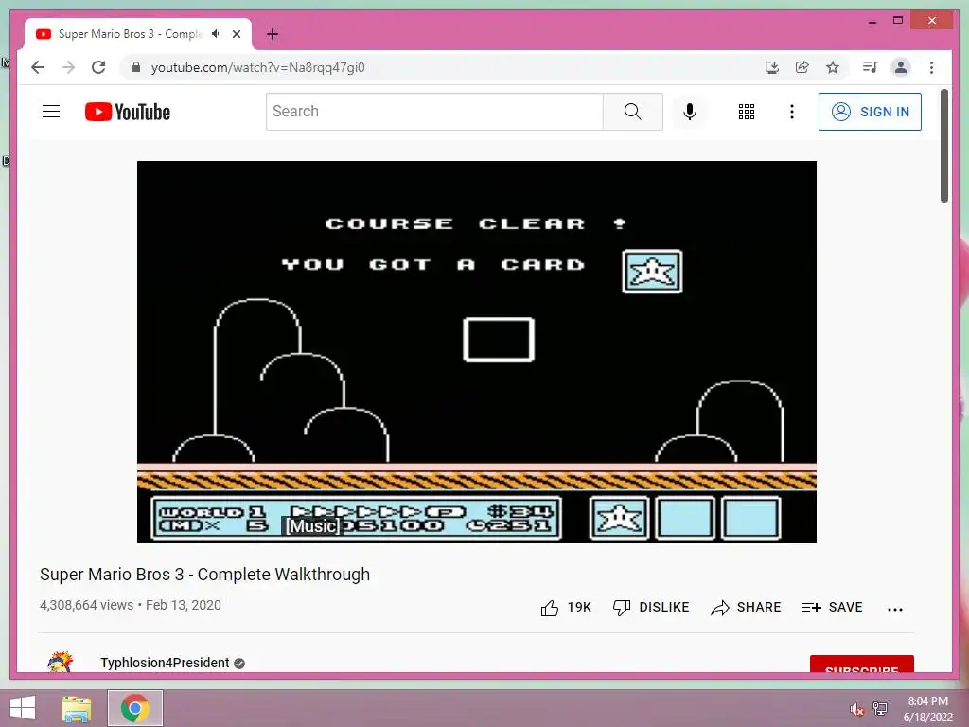Click the Mario video player

click(477, 352)
